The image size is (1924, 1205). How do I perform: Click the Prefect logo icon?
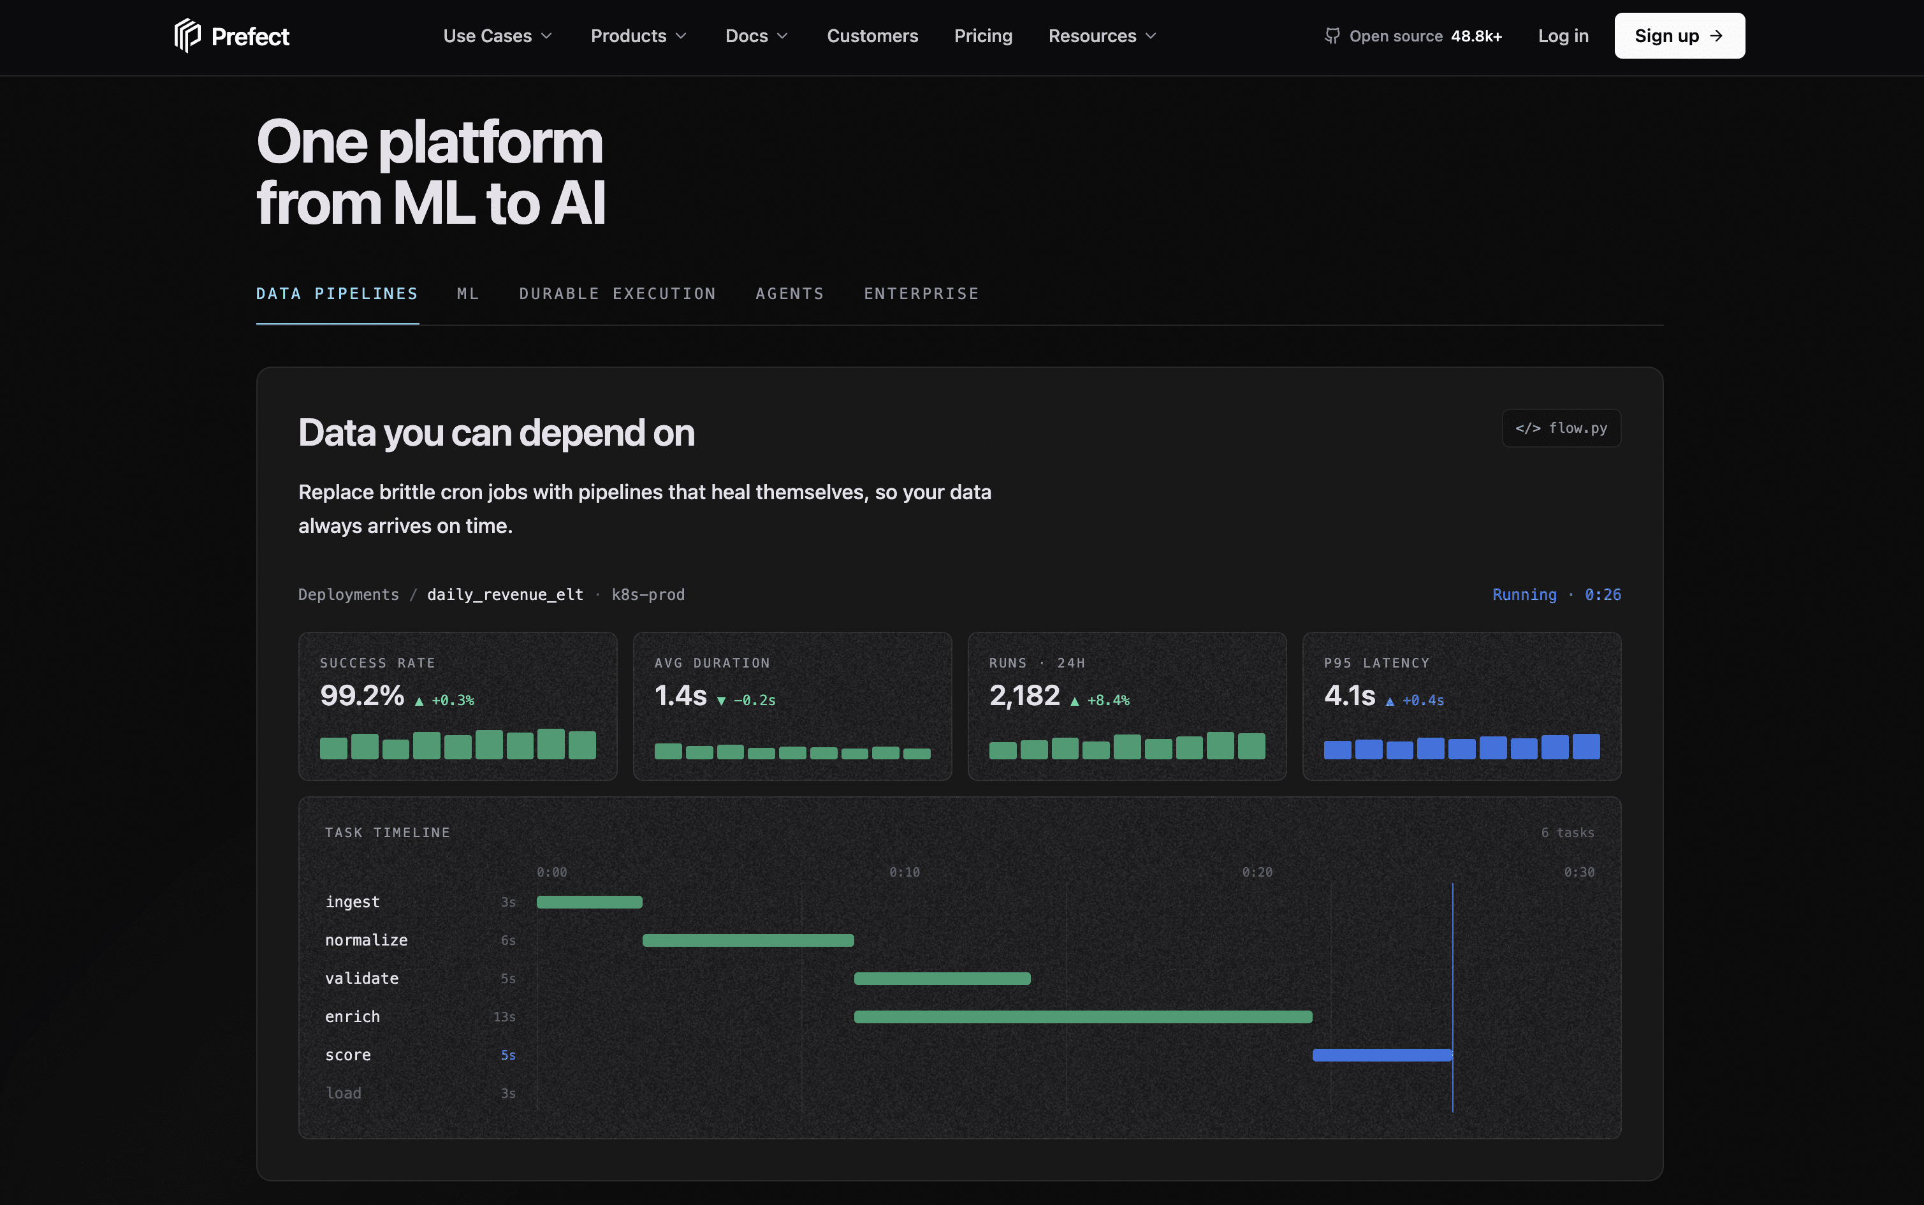(x=187, y=36)
